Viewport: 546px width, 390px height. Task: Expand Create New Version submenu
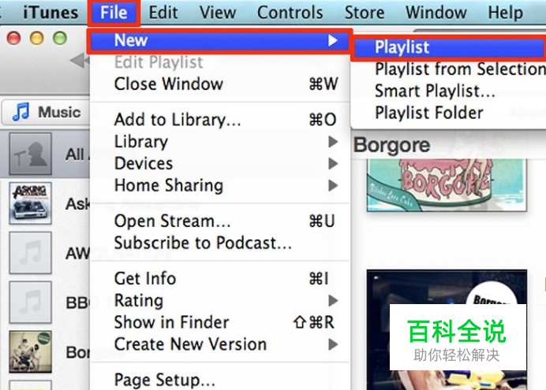click(x=219, y=344)
